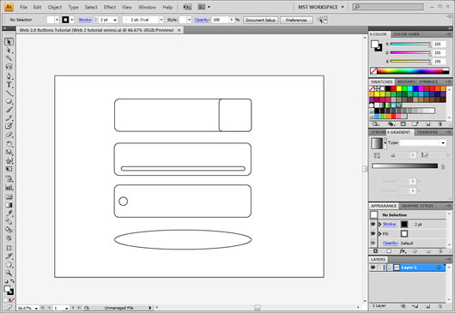Click the G value field in Color panel
Viewport: 455px width, 313px height.
click(x=439, y=53)
